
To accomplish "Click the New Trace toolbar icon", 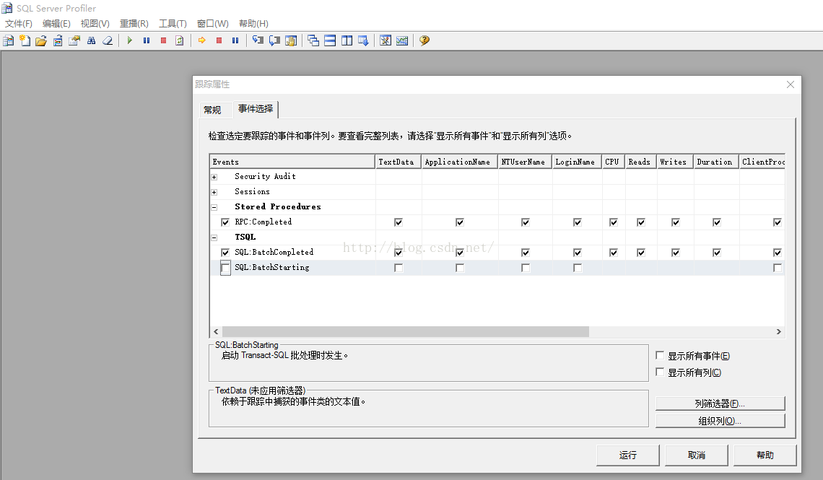I will point(9,40).
